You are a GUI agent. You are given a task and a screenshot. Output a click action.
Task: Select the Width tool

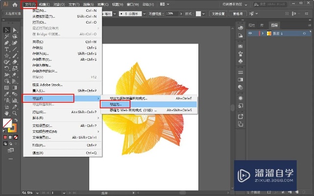[6, 75]
